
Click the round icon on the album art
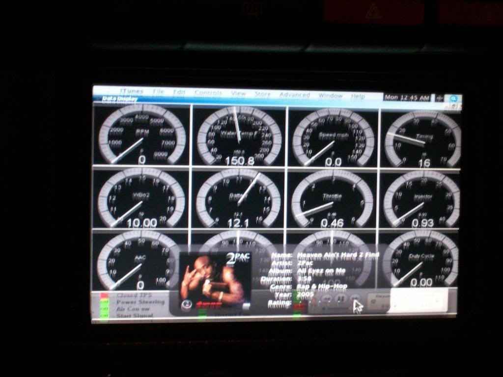186,304
